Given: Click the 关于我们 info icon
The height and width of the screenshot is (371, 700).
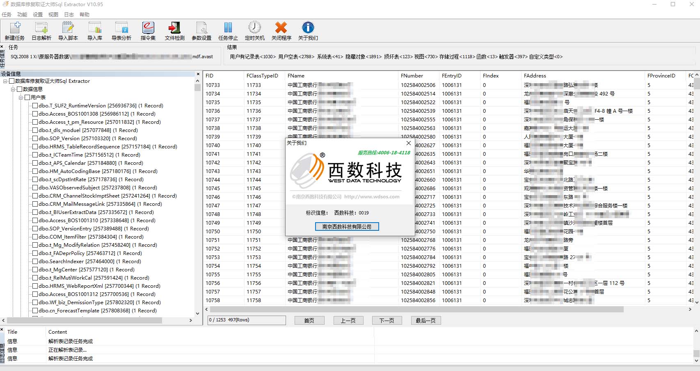Looking at the screenshot, I should coord(308,31).
